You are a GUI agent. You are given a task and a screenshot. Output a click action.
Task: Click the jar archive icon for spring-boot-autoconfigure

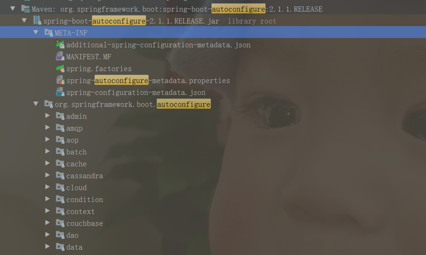tap(37, 21)
